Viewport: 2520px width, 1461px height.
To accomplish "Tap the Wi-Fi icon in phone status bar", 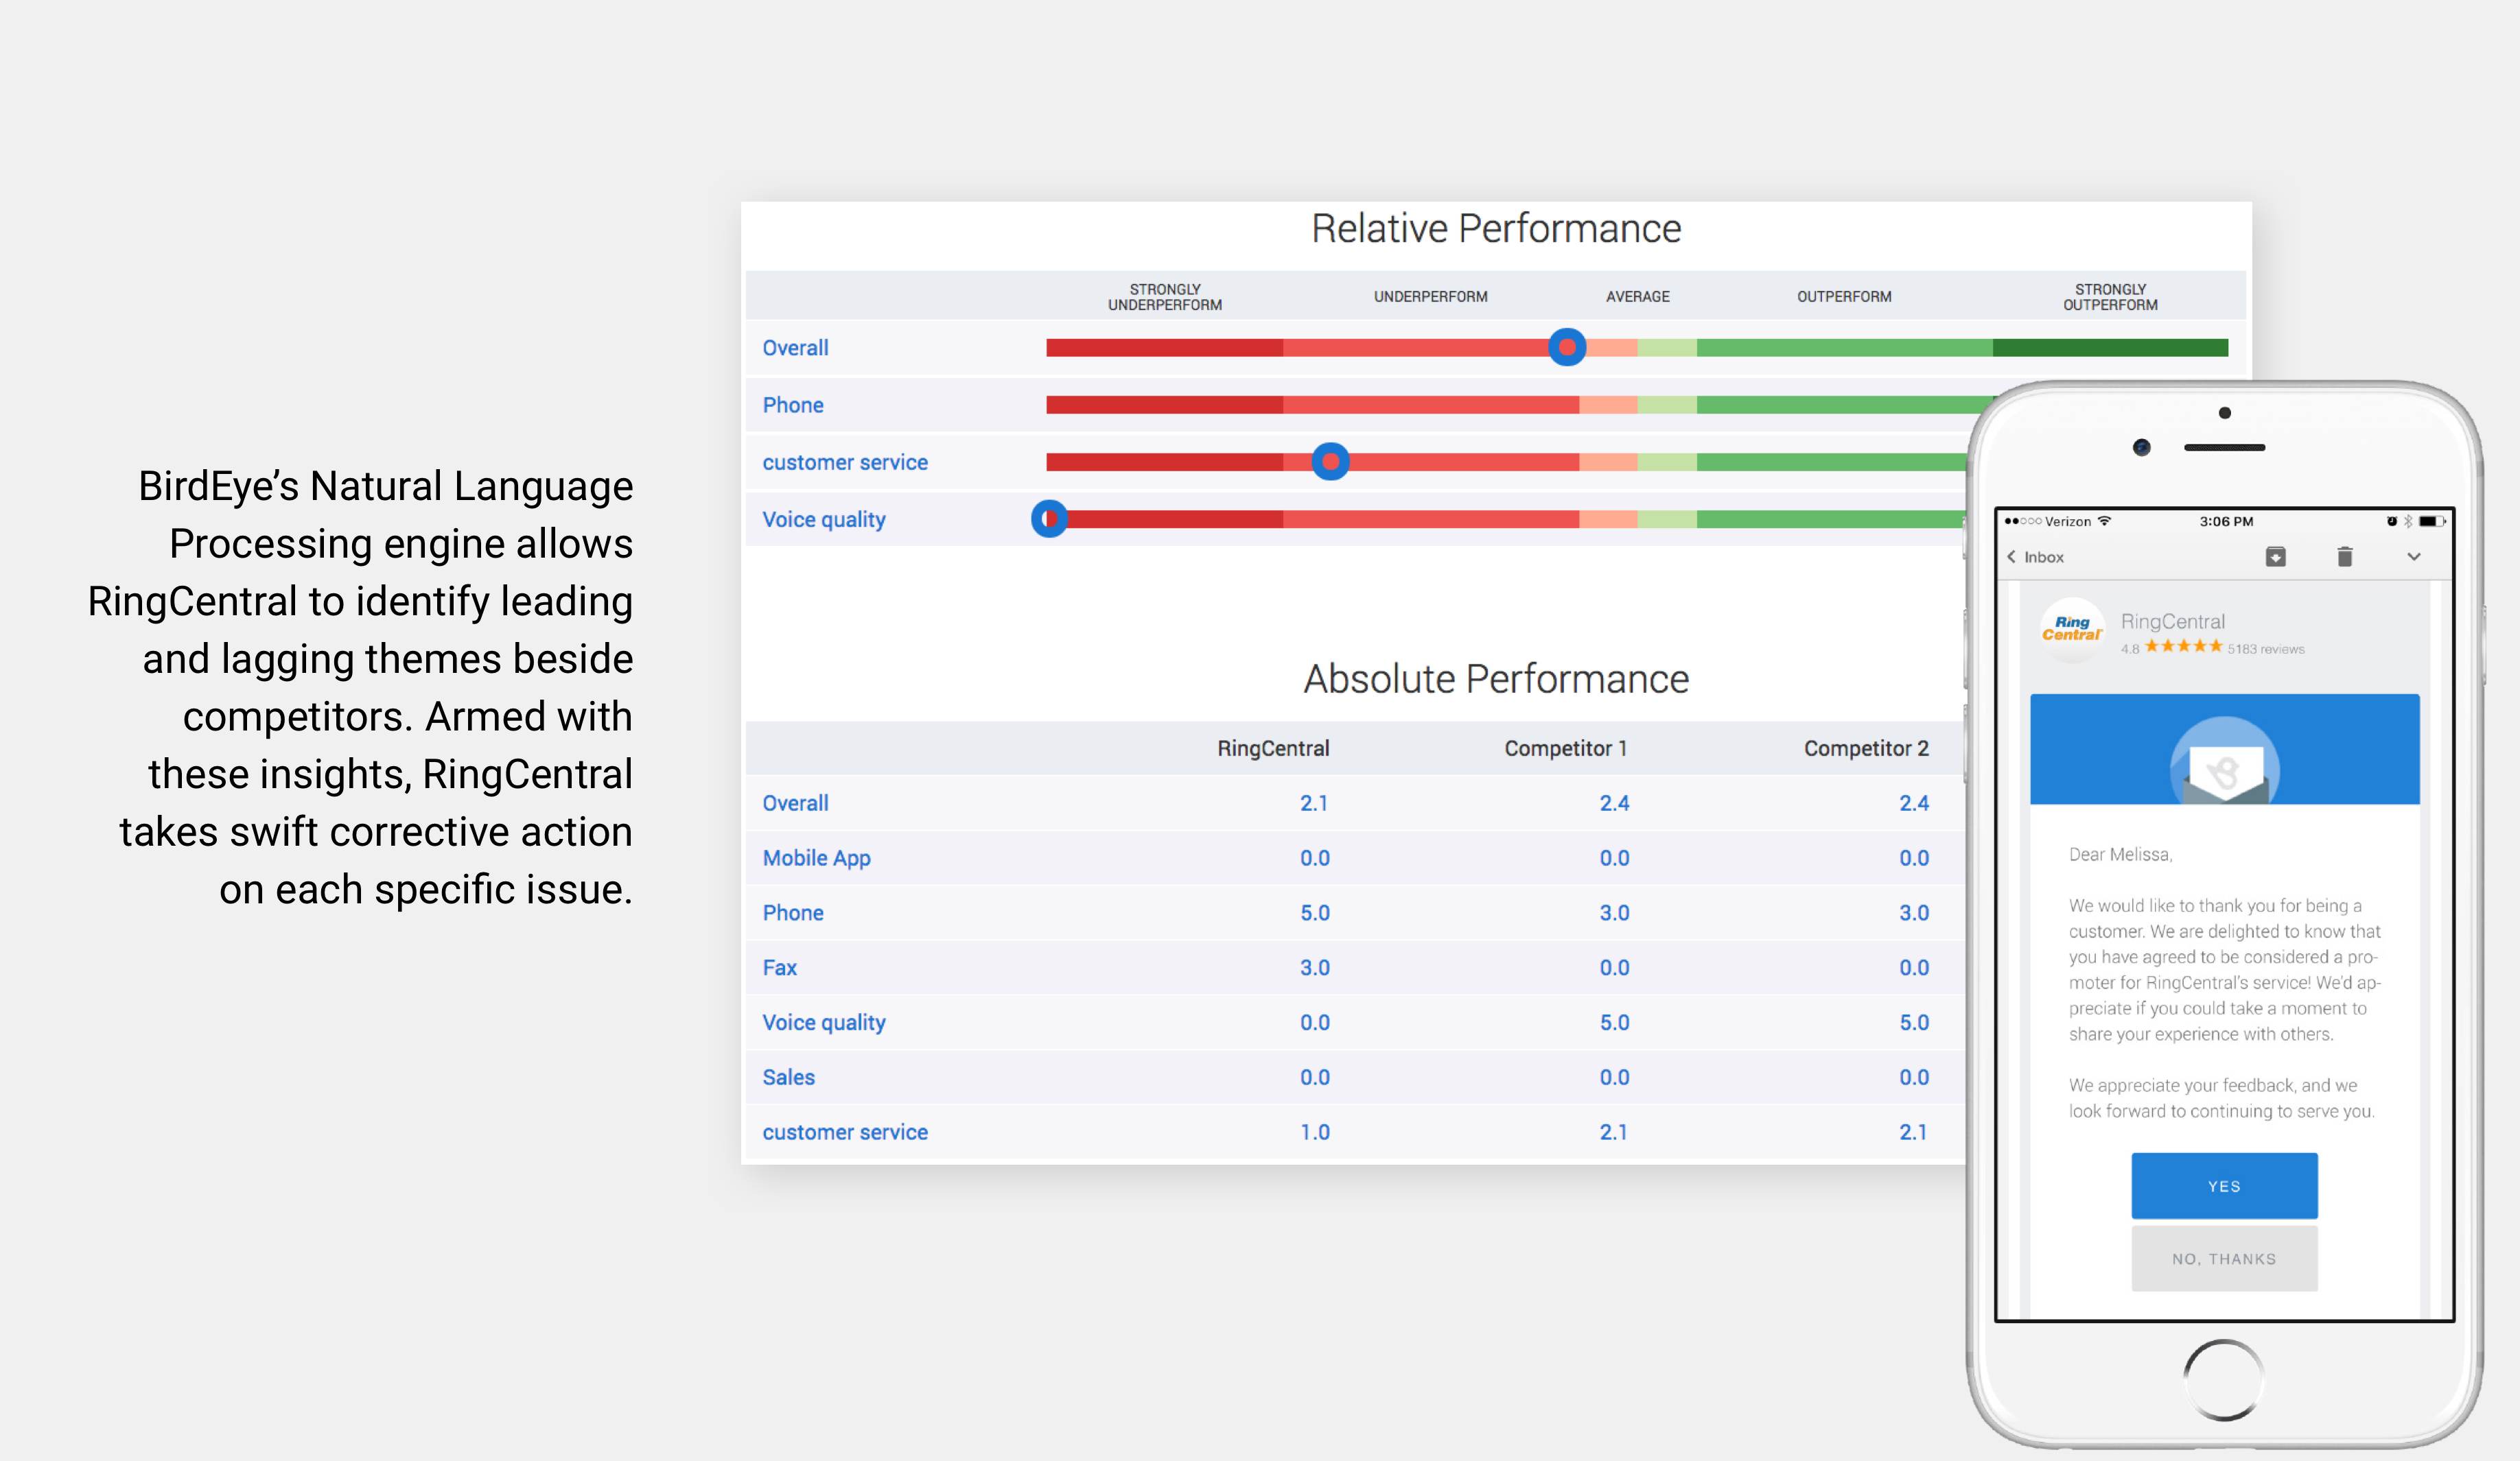I will pyautogui.click(x=2105, y=521).
